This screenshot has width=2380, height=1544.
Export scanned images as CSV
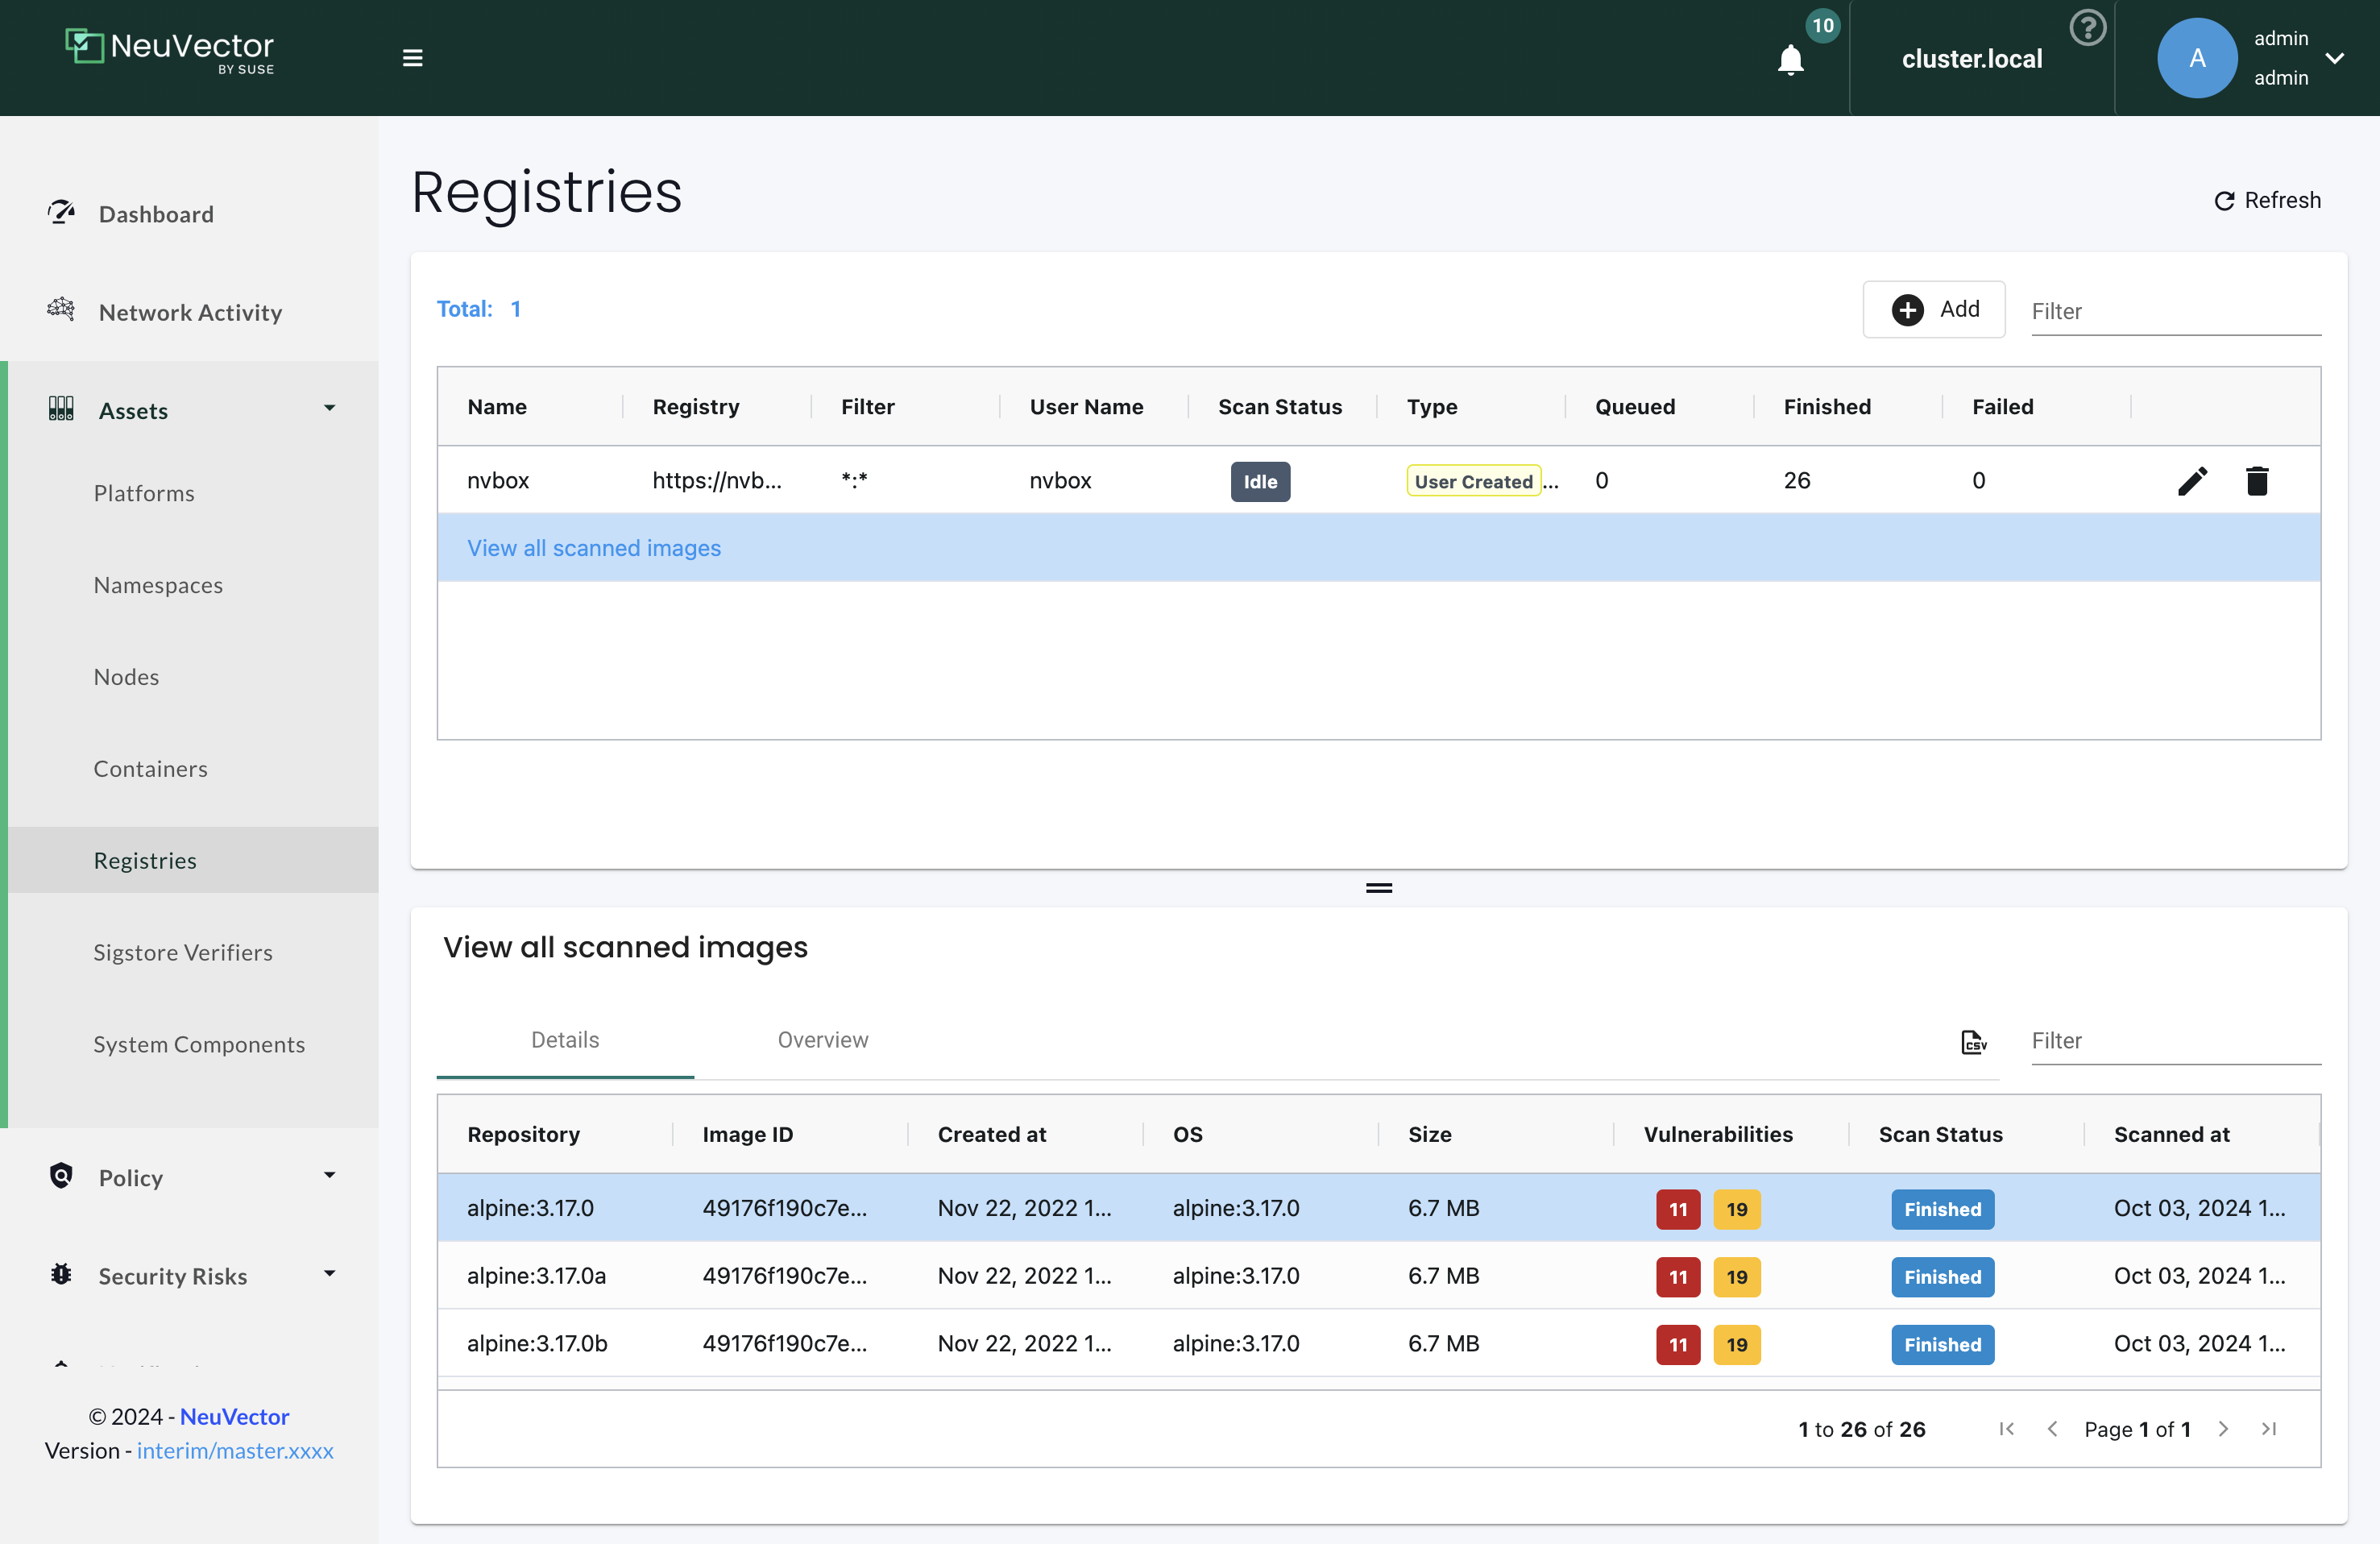point(1973,1042)
